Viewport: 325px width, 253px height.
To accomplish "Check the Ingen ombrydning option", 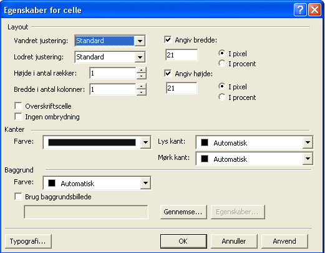I will tap(18, 116).
